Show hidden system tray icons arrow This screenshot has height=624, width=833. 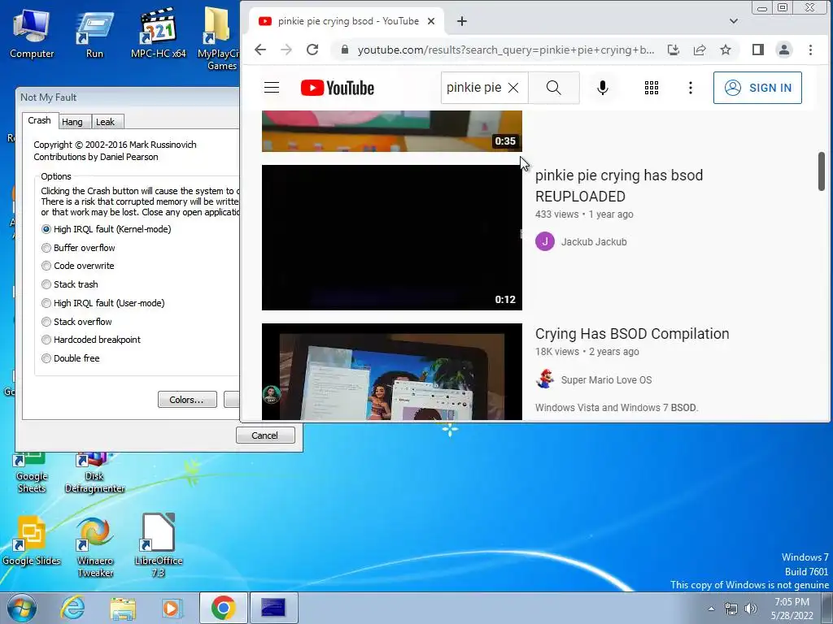click(x=711, y=609)
